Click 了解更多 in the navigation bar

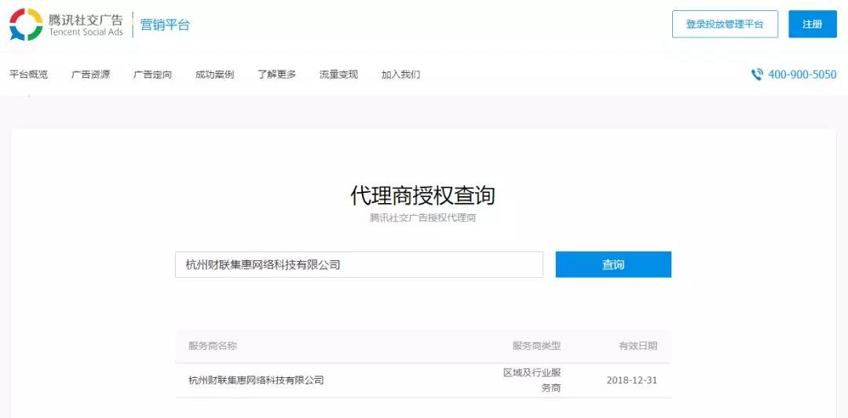click(x=277, y=75)
